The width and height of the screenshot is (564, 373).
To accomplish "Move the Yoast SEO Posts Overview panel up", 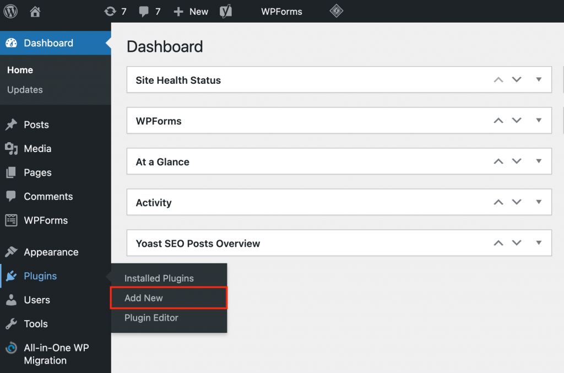I will (498, 243).
